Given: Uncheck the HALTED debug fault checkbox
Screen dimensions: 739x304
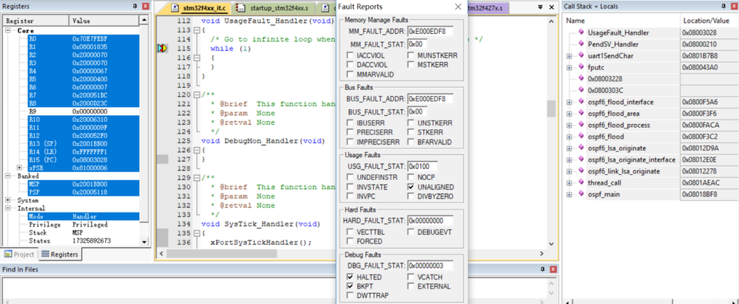Looking at the screenshot, I should click(350, 277).
